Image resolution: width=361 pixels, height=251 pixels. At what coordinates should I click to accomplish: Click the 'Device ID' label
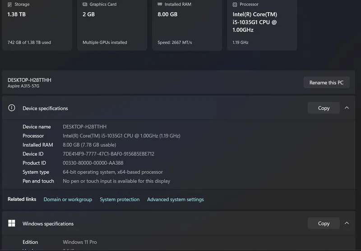click(33, 154)
